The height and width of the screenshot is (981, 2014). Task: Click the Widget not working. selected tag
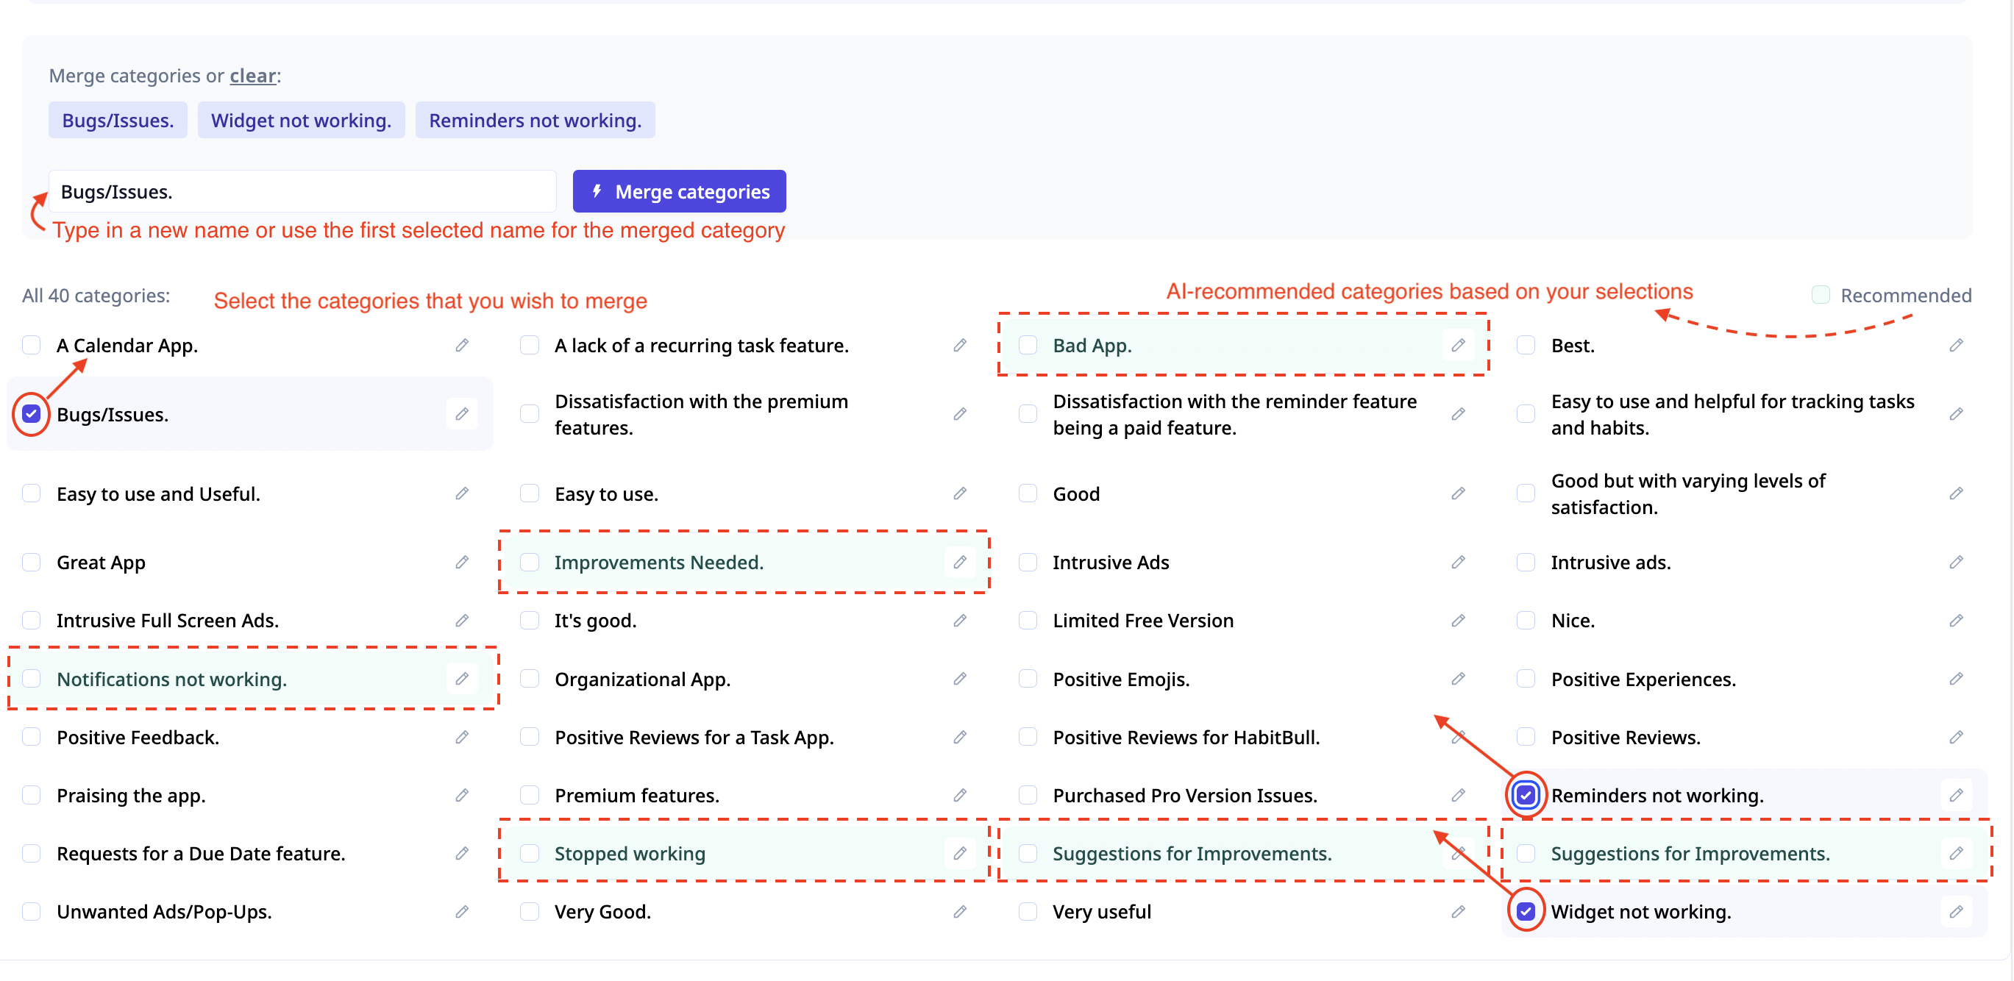(301, 121)
